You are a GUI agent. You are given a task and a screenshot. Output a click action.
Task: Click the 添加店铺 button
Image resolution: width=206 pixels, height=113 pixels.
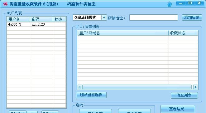coord(192,17)
